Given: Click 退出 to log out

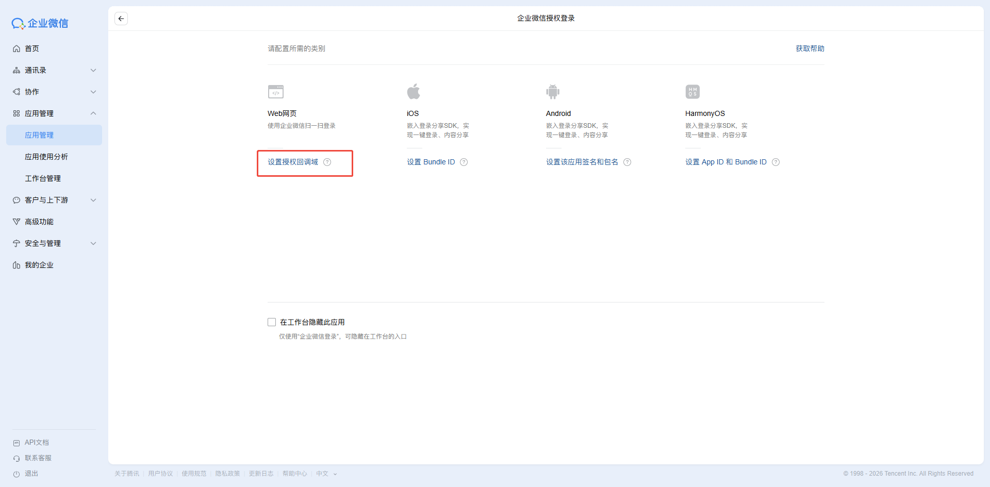Looking at the screenshot, I should [31, 474].
